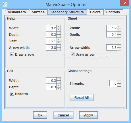Viewport: 131px width, 123px height.
Task: Open the Surface tab
Action: [x=38, y=12]
